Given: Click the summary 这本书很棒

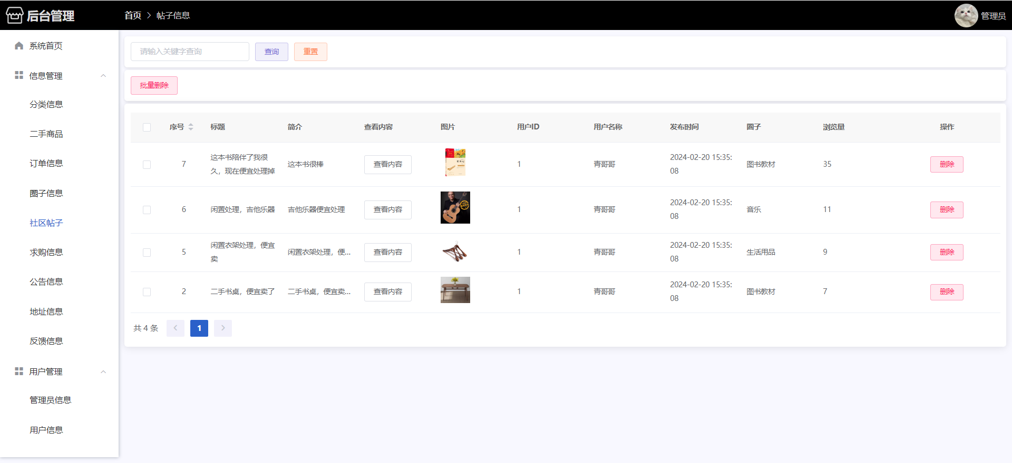Looking at the screenshot, I should [306, 165].
